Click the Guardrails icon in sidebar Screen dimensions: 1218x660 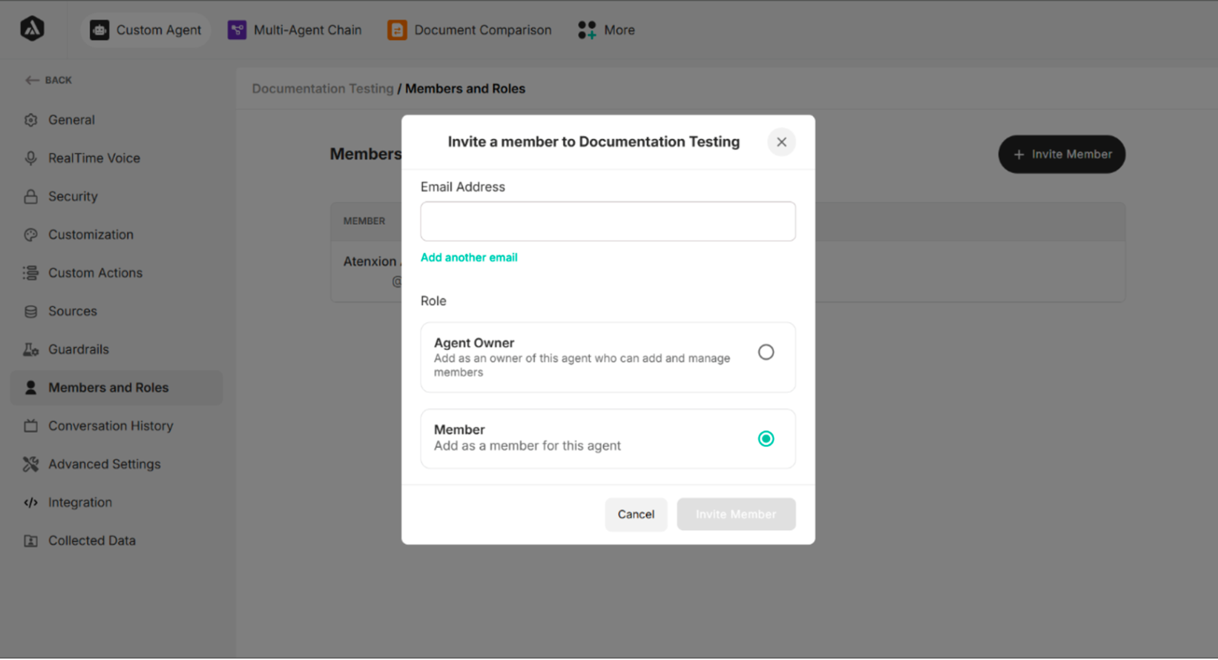coord(31,350)
